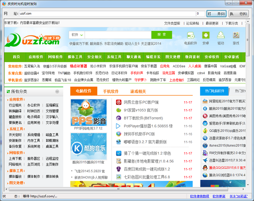Click the 压缩解压 category link
This screenshot has width=254, height=201.
point(52,105)
